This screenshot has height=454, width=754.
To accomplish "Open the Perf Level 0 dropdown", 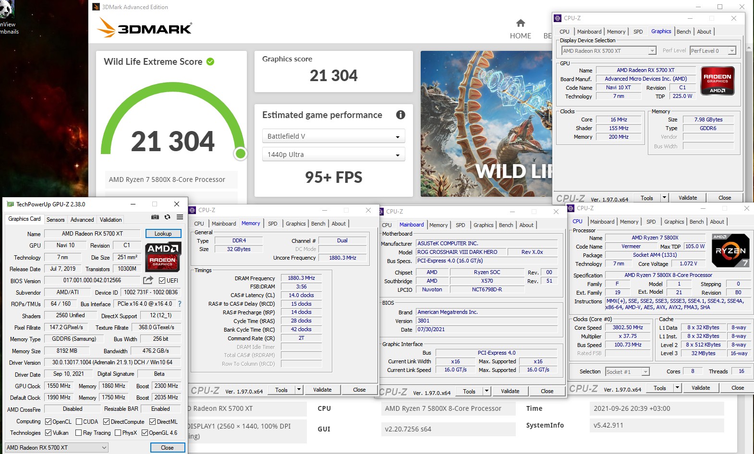I will tap(713, 51).
